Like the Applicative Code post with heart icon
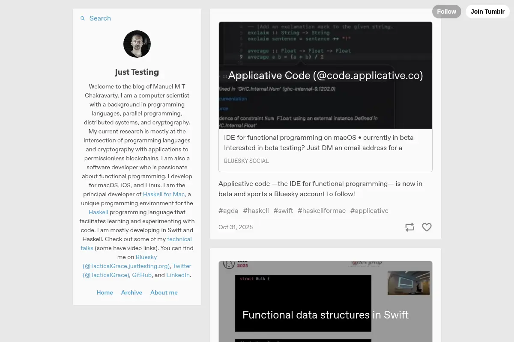The image size is (514, 342). click(x=427, y=227)
